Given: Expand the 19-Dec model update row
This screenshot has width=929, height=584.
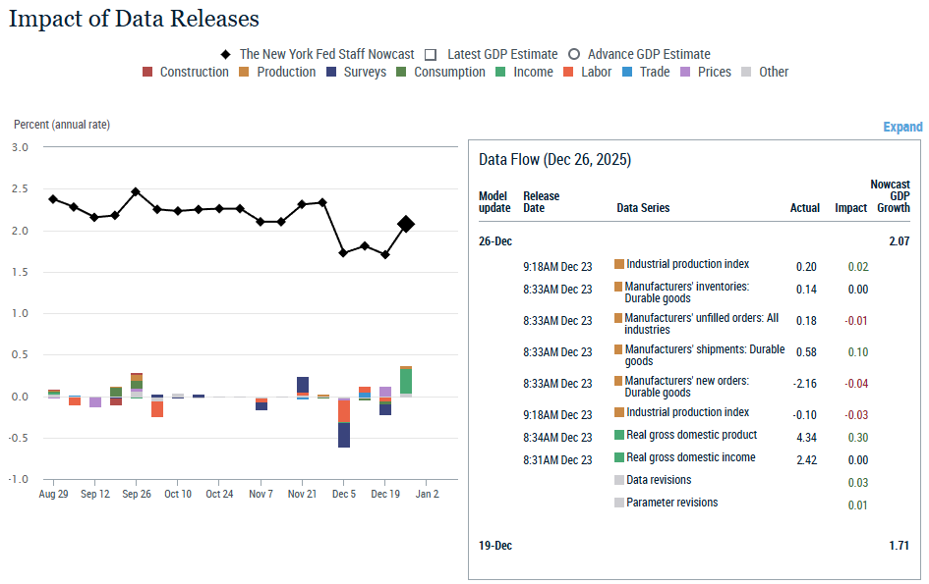Looking at the screenshot, I should click(495, 545).
